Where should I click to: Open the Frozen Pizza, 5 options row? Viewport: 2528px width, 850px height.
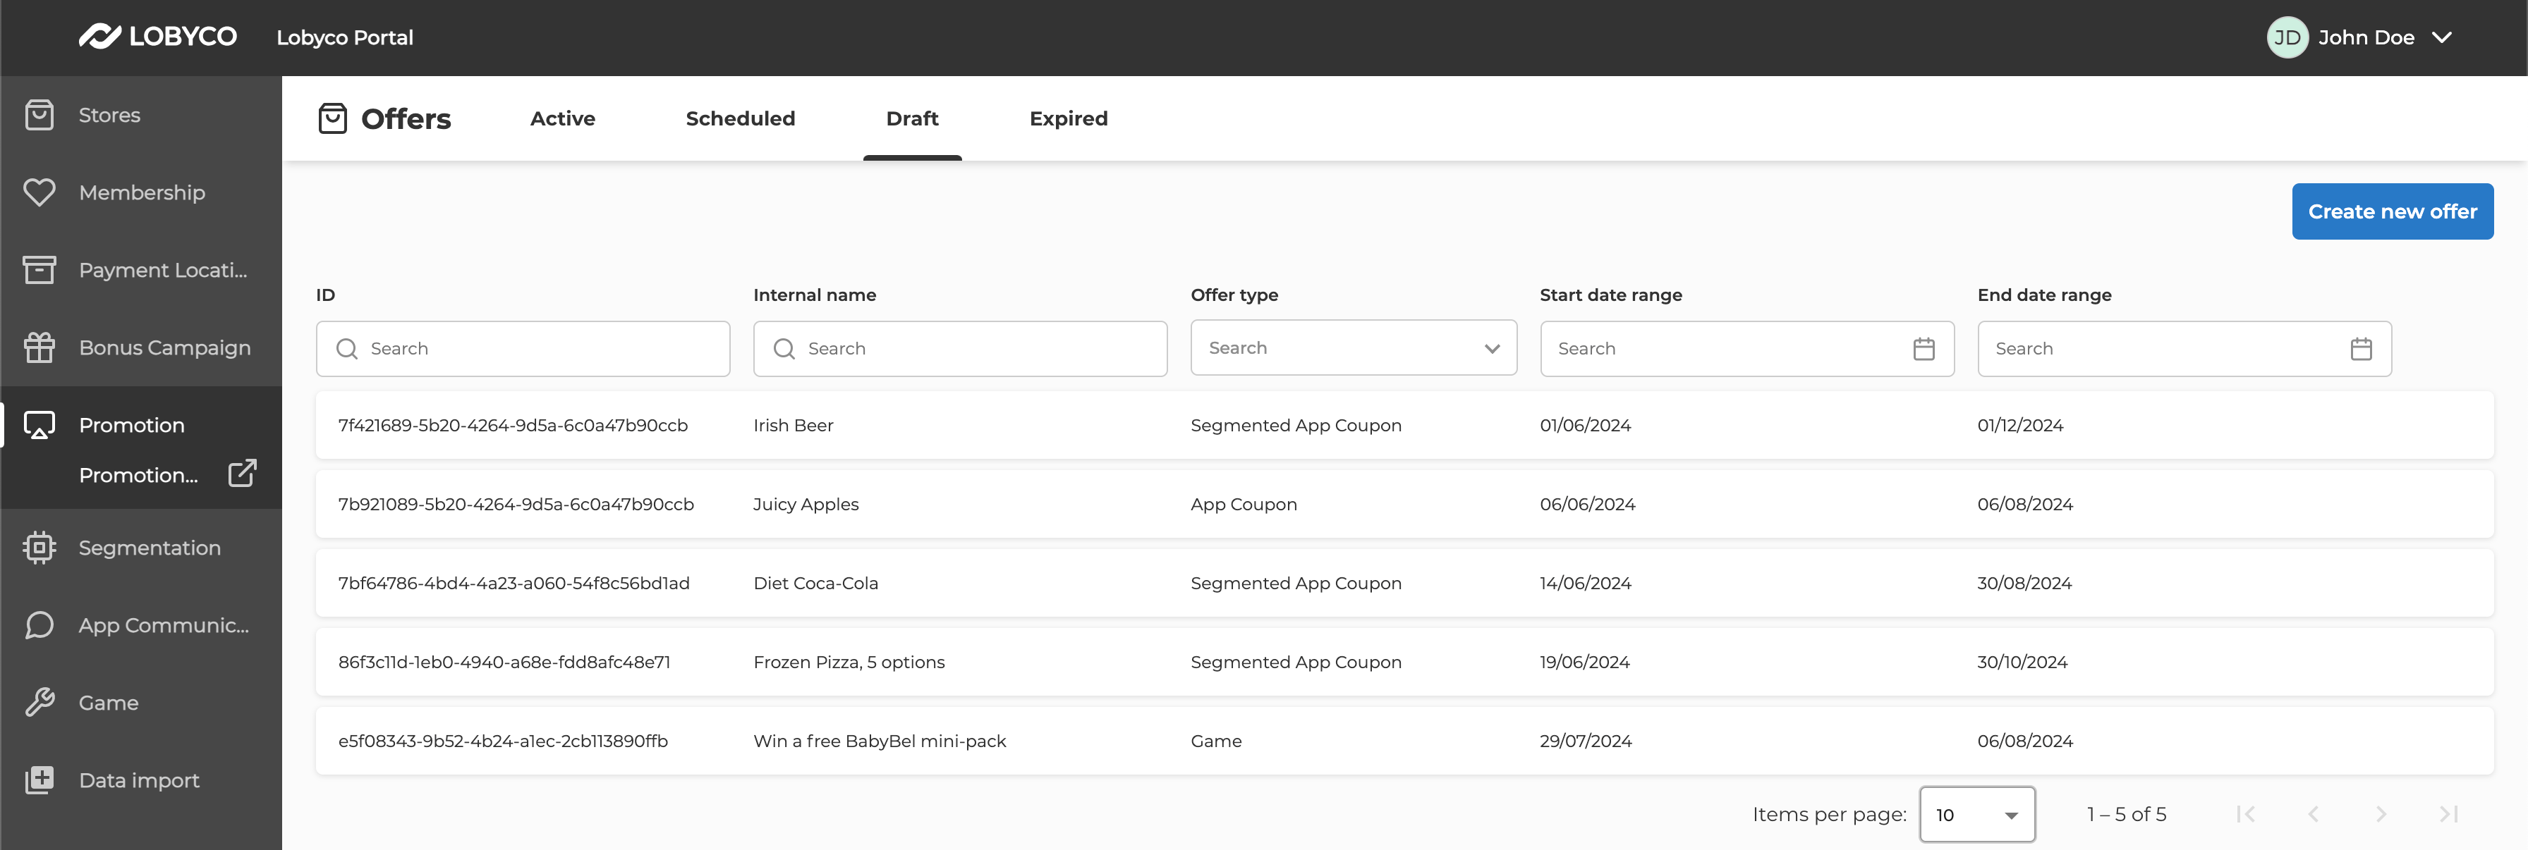tap(1404, 662)
